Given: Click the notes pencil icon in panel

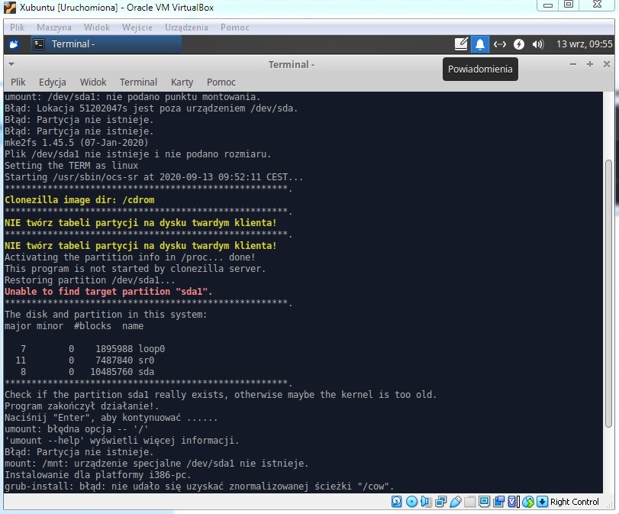Looking at the screenshot, I should tap(461, 44).
